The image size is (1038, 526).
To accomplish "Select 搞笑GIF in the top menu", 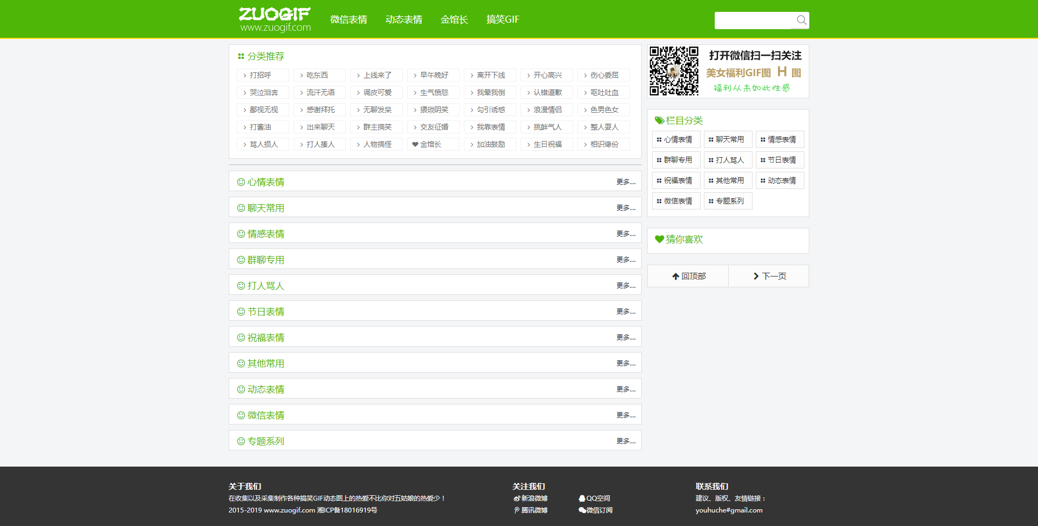I will 502,19.
